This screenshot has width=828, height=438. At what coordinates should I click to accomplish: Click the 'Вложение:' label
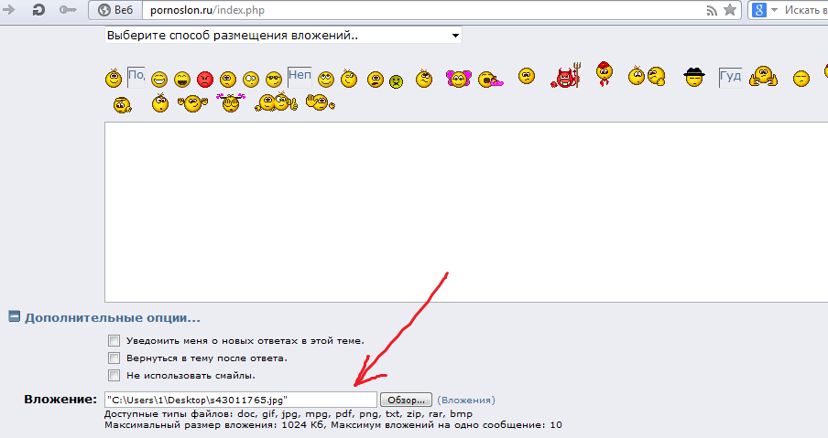click(60, 399)
